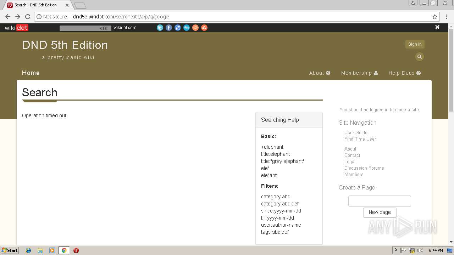Open Opera icon on taskbar
Viewport: 454px width, 255px height.
click(76, 250)
